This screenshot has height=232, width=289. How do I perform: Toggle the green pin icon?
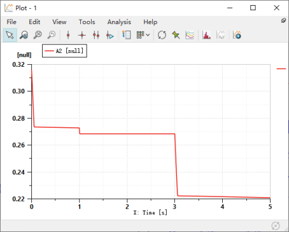point(176,35)
